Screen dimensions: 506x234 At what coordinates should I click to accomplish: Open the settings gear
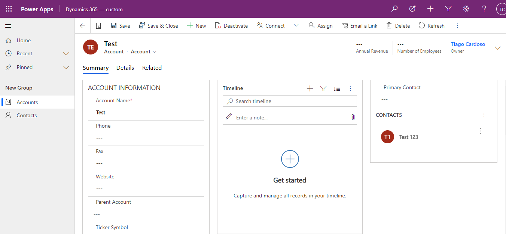[x=466, y=9]
